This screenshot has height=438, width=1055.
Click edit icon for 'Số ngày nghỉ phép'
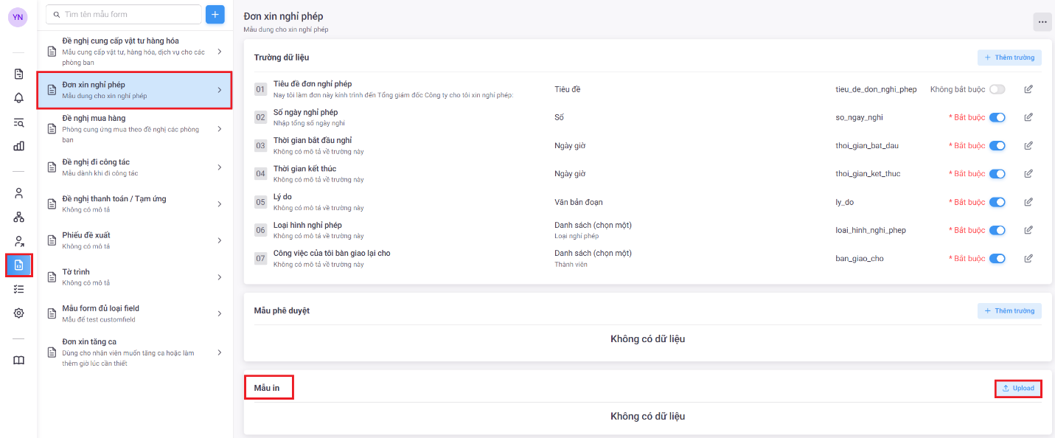click(x=1028, y=117)
